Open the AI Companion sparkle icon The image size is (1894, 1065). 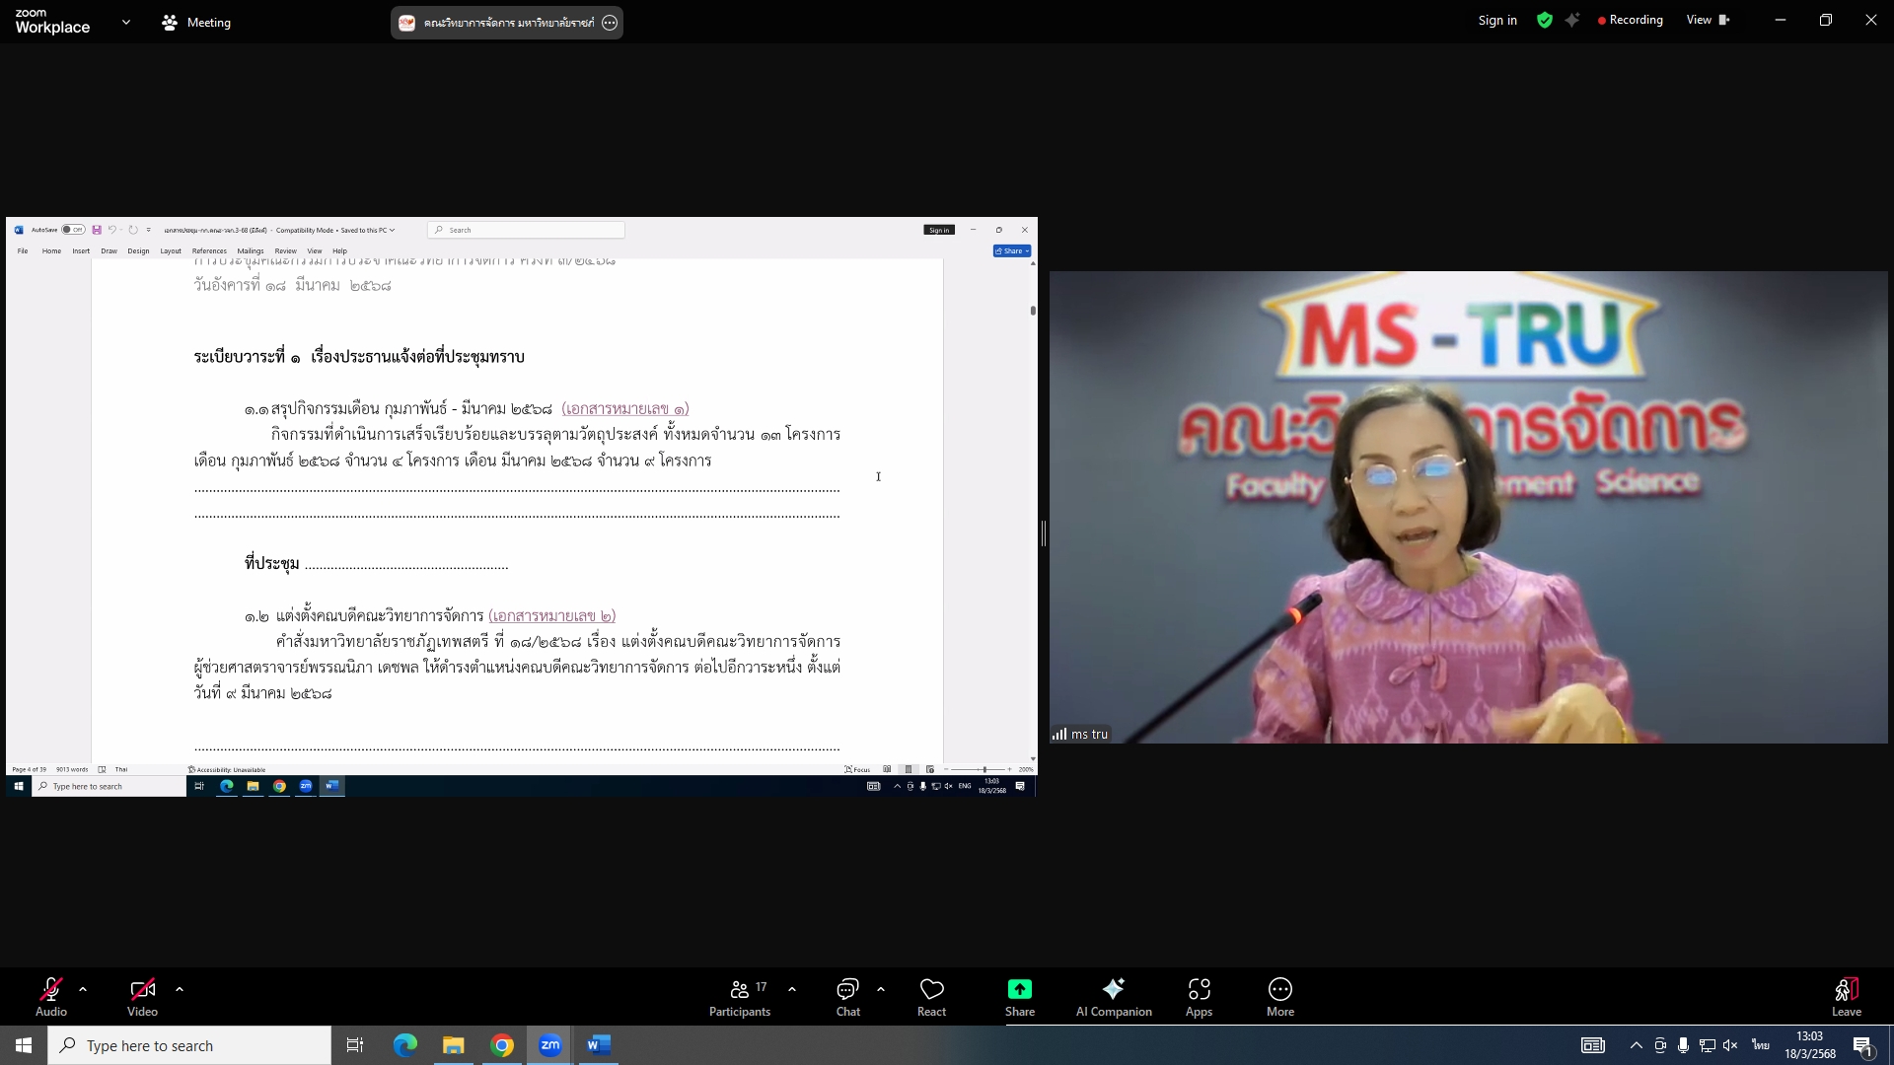click(1113, 989)
